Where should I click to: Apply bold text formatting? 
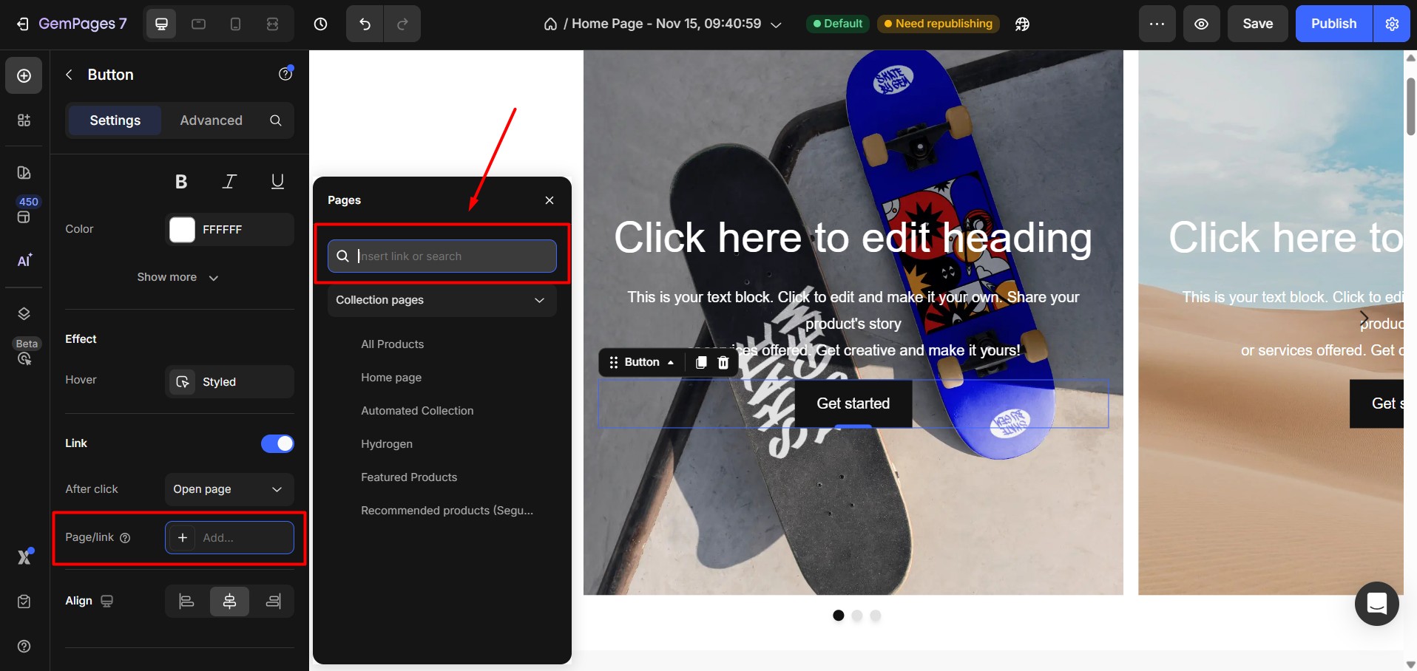[181, 182]
